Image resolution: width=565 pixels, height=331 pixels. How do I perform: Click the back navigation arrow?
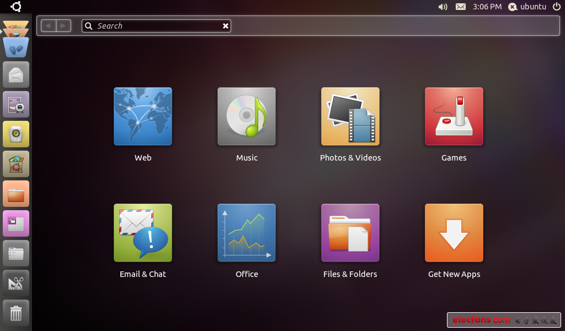coord(49,25)
